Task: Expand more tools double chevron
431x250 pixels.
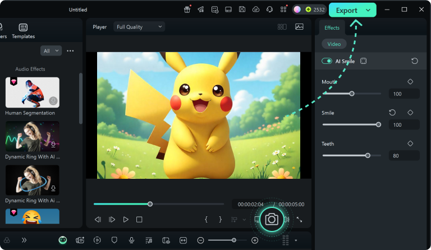Action: coord(24,240)
